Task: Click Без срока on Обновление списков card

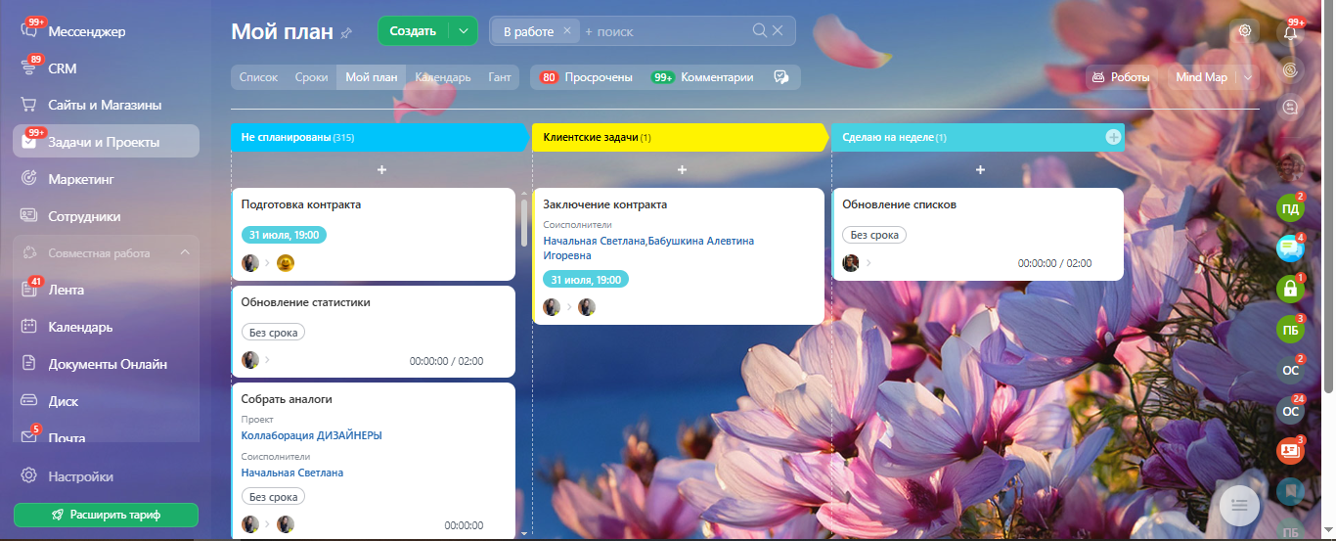Action: [x=874, y=235]
